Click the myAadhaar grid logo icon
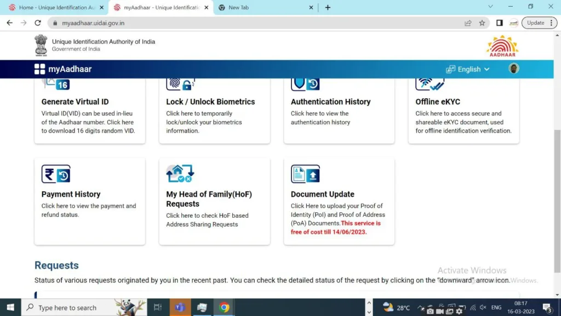The width and height of the screenshot is (561, 316). tap(39, 69)
